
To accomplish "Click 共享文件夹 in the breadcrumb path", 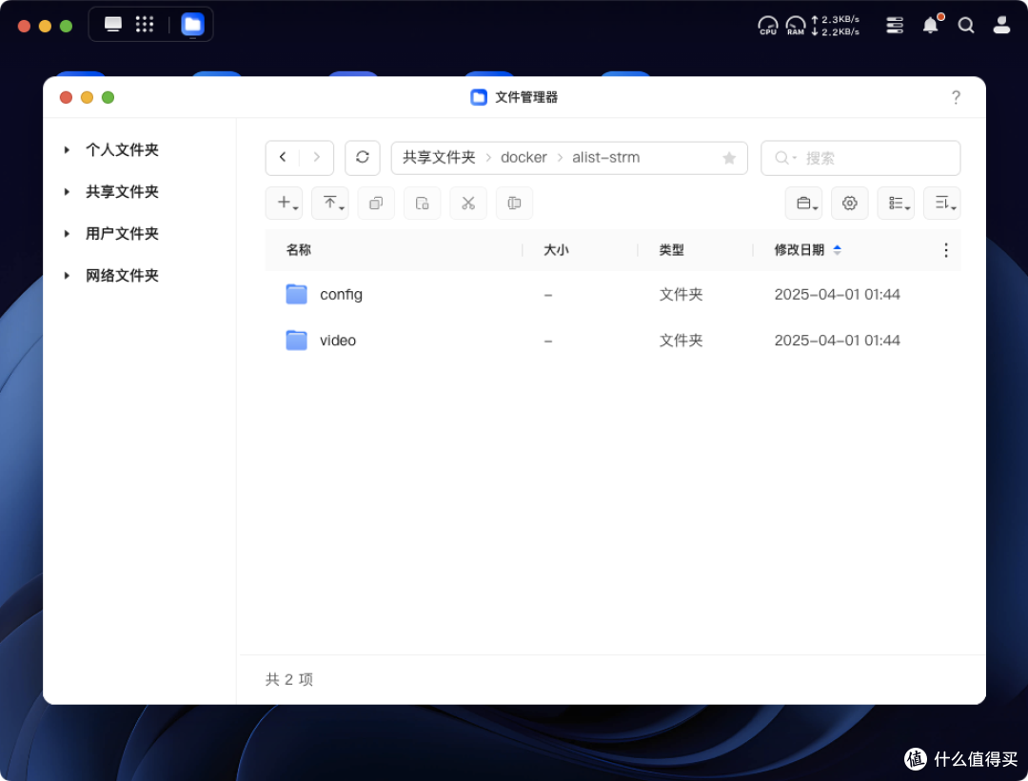I will tap(439, 157).
